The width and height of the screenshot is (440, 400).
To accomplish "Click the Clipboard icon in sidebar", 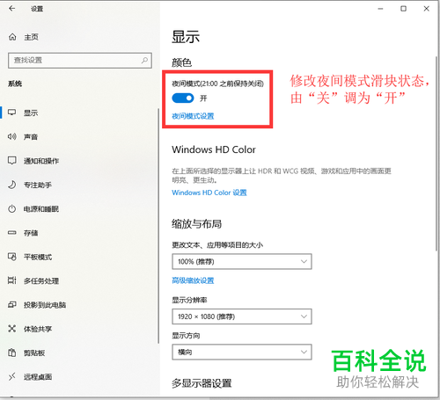I will [11, 353].
